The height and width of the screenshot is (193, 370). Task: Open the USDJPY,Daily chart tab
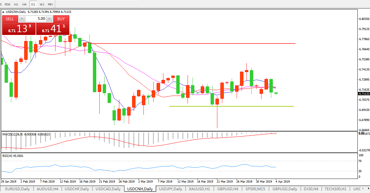point(170,189)
